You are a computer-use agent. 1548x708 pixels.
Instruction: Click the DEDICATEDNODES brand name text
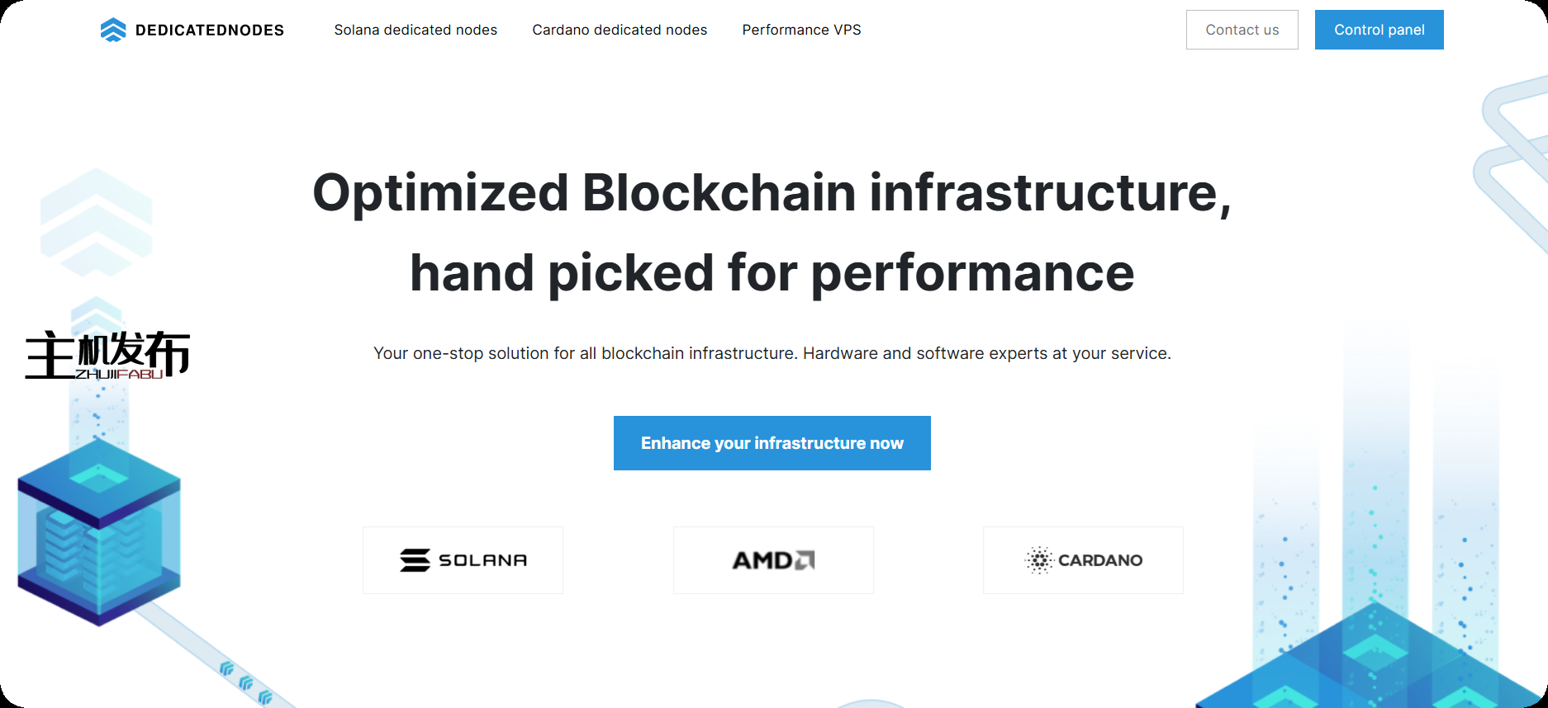[210, 31]
